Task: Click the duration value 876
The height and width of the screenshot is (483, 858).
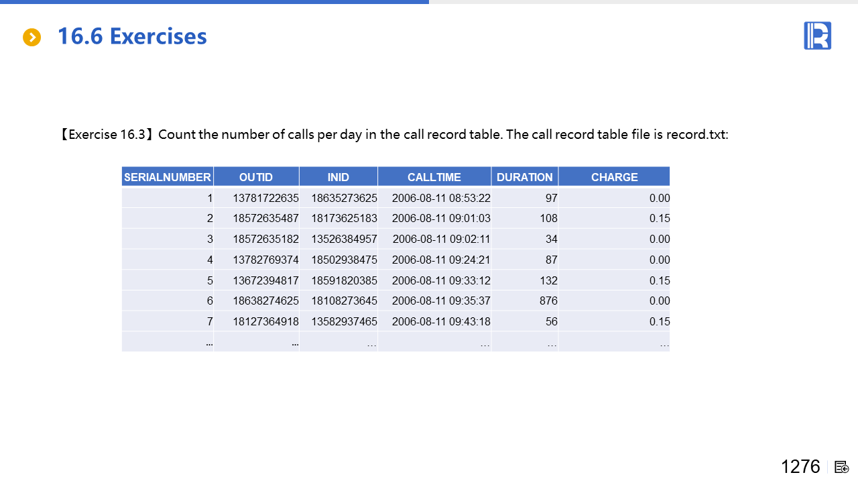Action: (548, 301)
